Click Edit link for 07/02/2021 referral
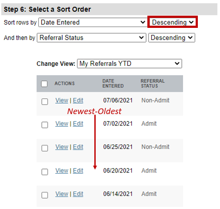The height and width of the screenshot is (209, 220). pyautogui.click(x=78, y=124)
